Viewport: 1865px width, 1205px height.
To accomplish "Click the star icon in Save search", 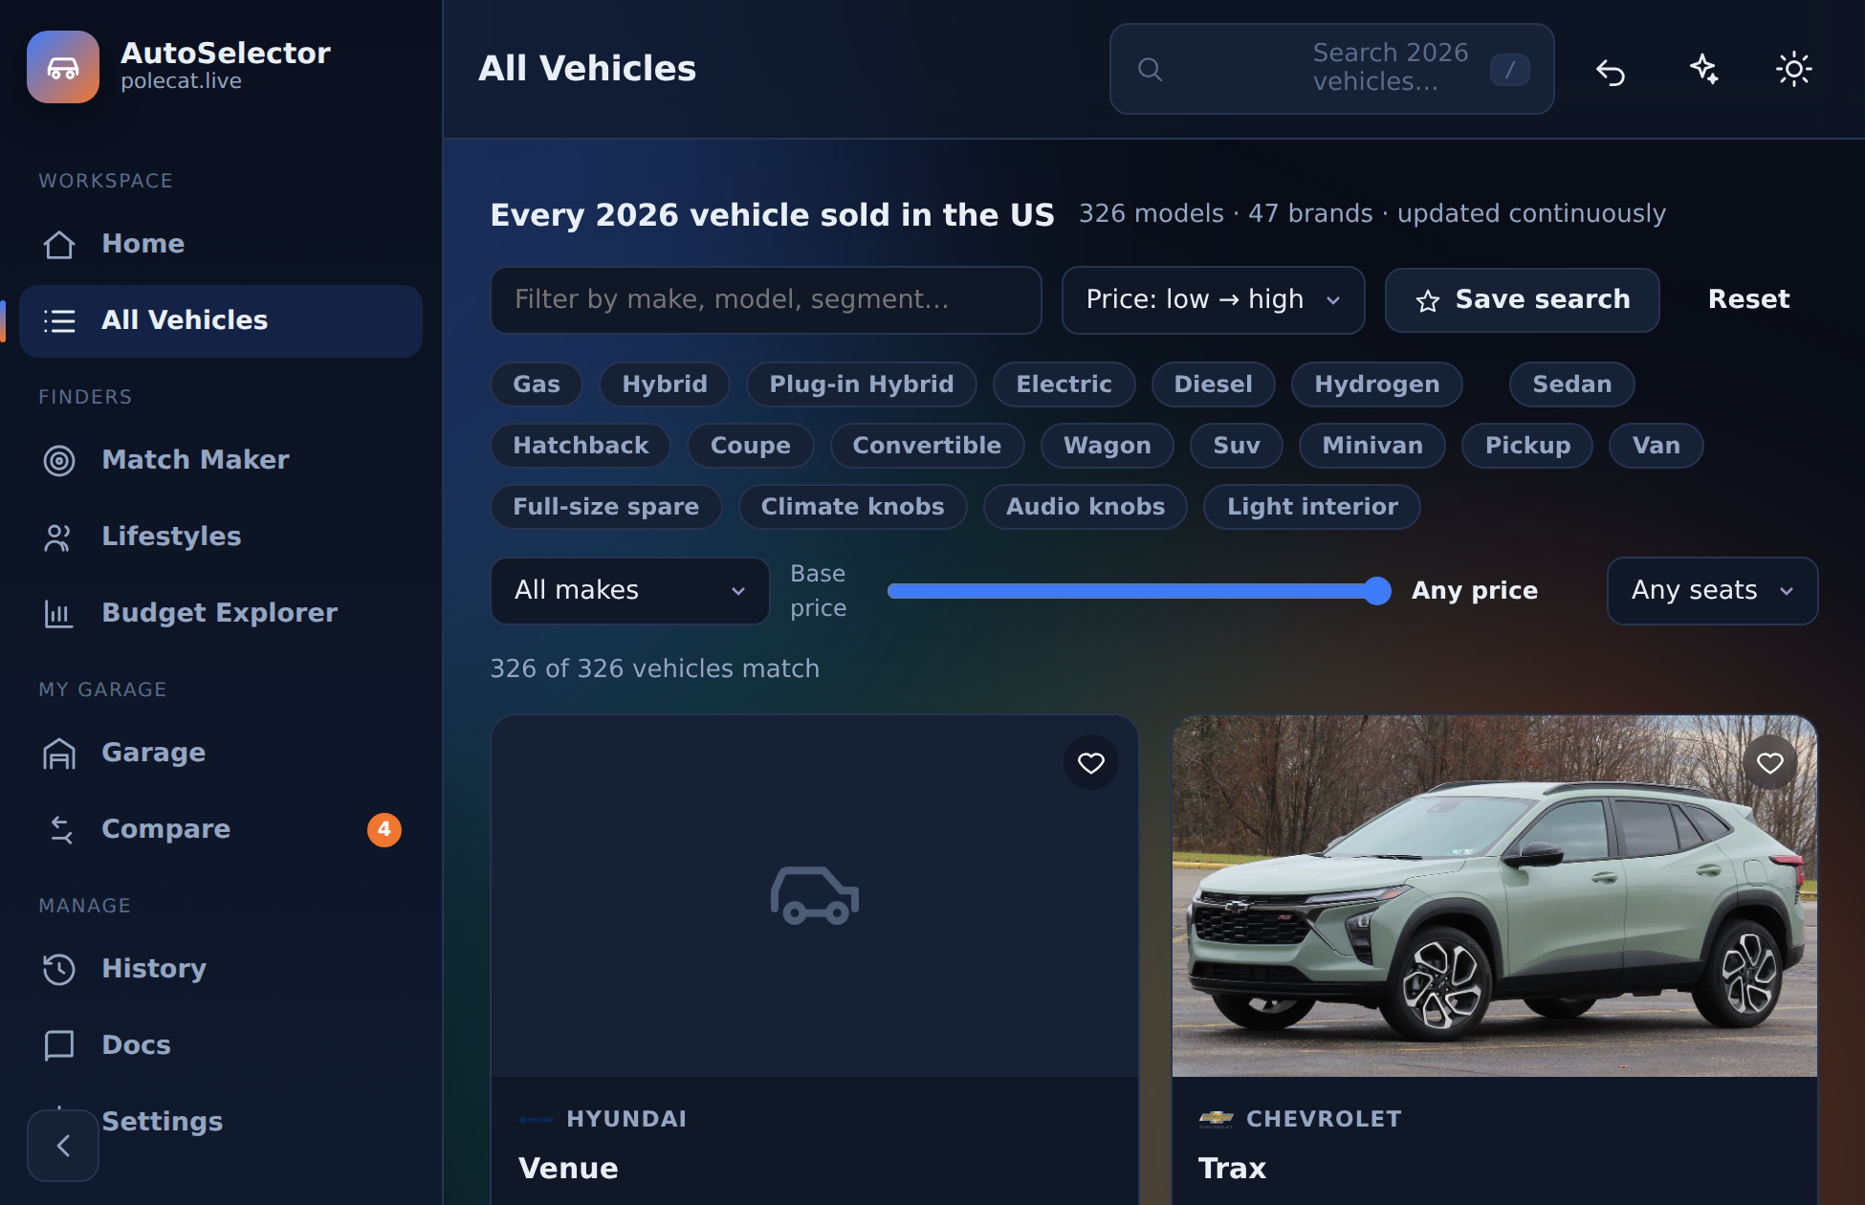I will [1428, 300].
